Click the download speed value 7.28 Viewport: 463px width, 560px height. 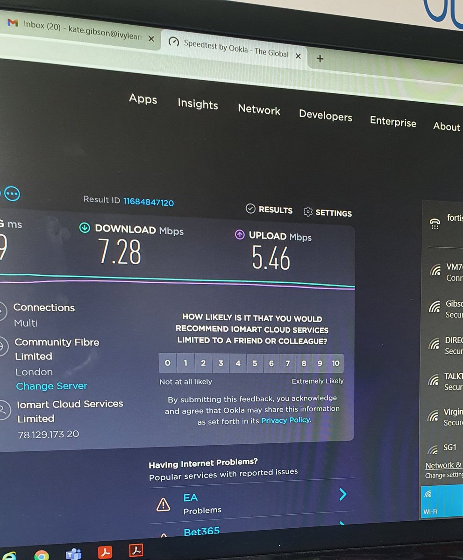click(120, 252)
